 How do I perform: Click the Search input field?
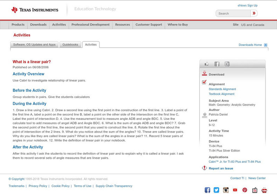233,13
